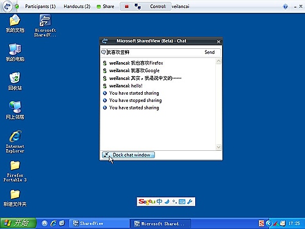Open the Handouts (2) menu

click(x=77, y=7)
